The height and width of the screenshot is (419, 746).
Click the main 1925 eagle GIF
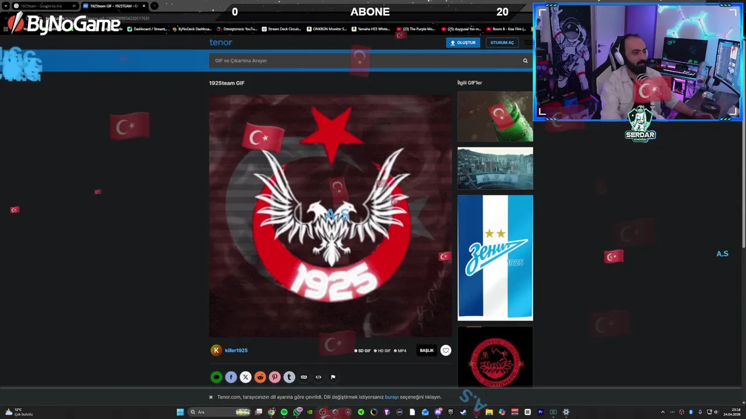point(330,216)
